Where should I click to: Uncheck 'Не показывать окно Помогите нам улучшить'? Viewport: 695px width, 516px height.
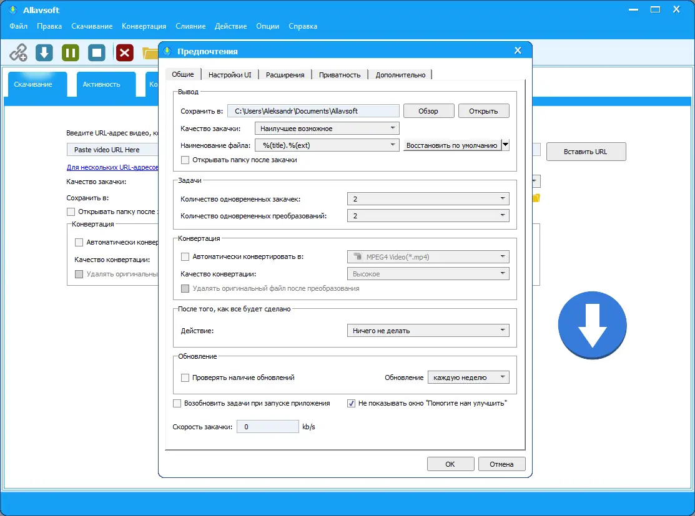click(351, 403)
